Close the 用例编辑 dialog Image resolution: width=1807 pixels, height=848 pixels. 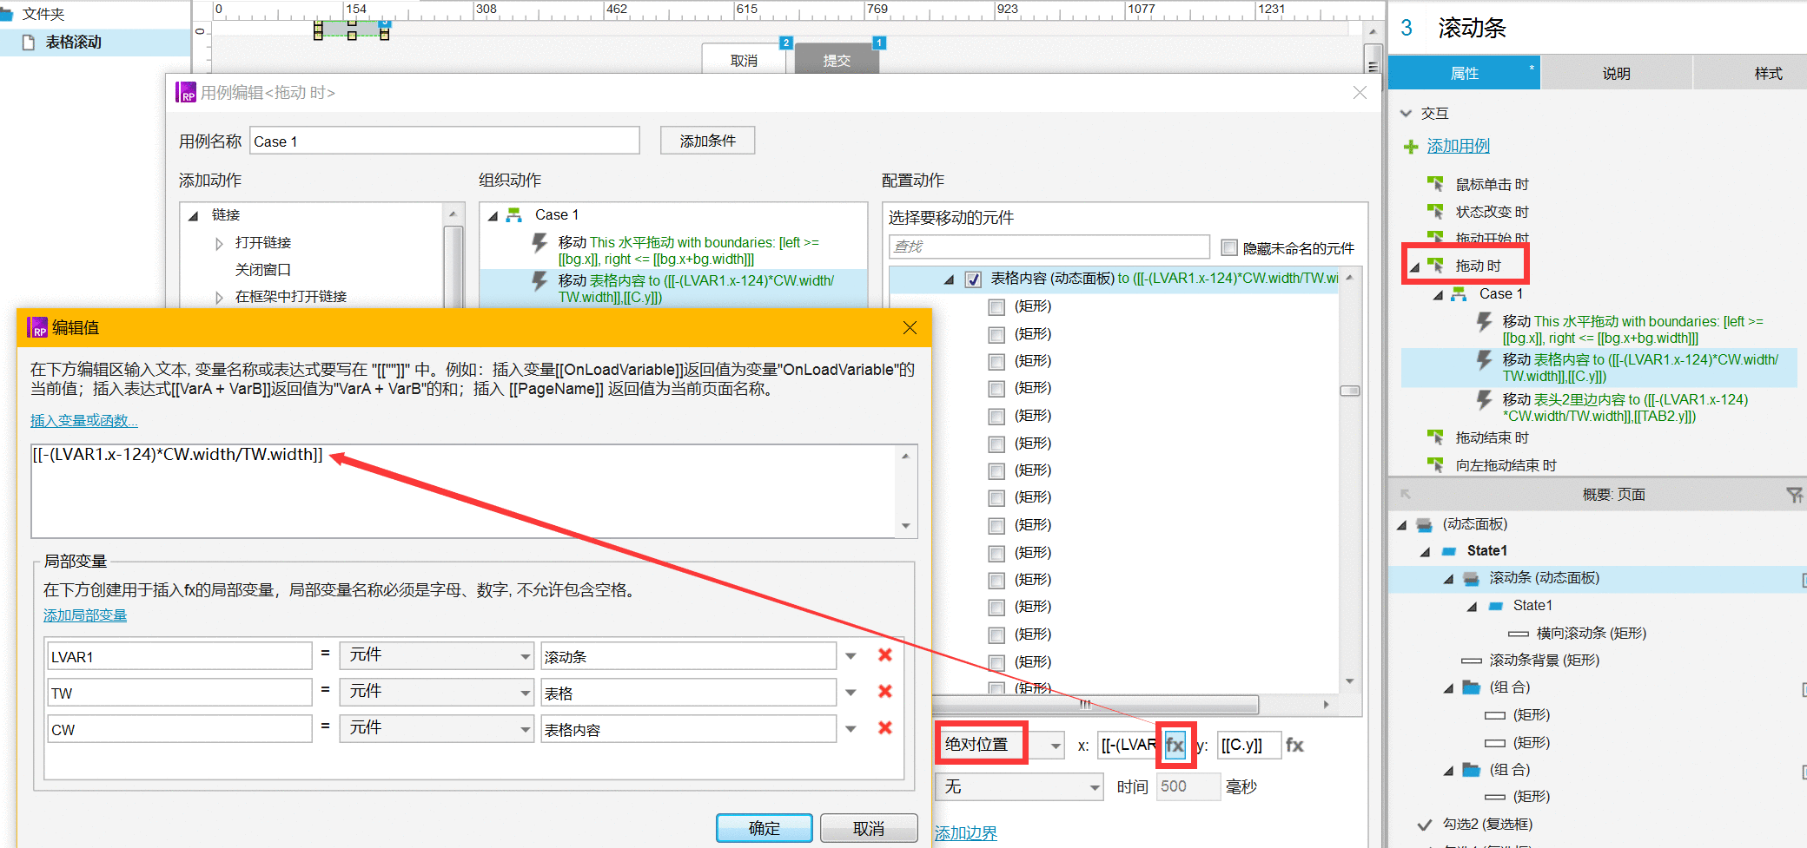1360,93
